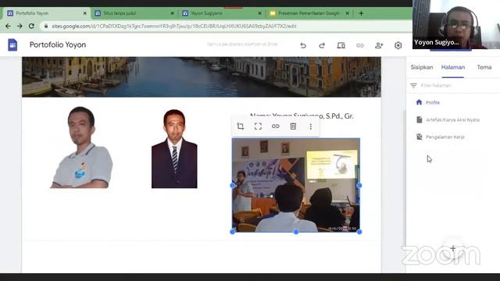The width and height of the screenshot is (500, 281).
Task: Open the device preview icon
Action: coord(341,45)
